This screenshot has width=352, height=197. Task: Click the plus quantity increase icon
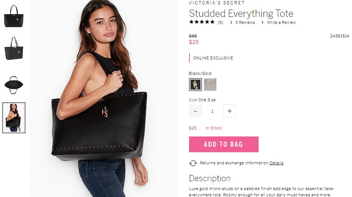point(230,111)
